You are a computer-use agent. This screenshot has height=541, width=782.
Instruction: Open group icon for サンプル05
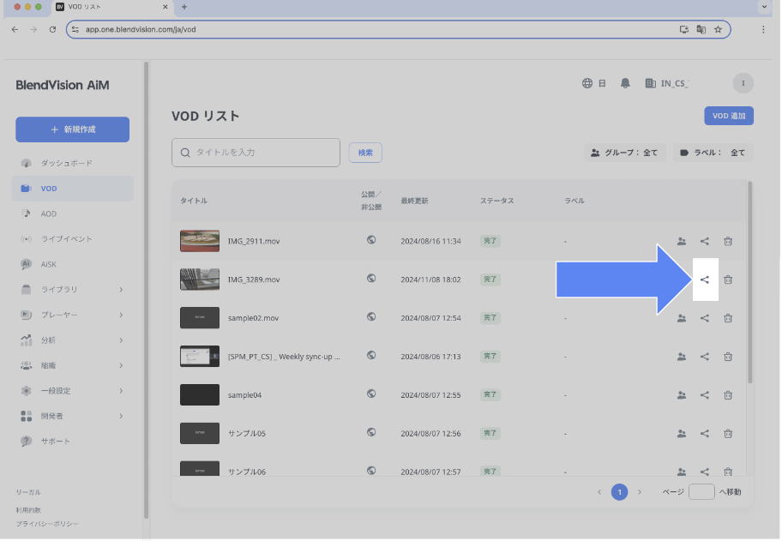pos(682,433)
